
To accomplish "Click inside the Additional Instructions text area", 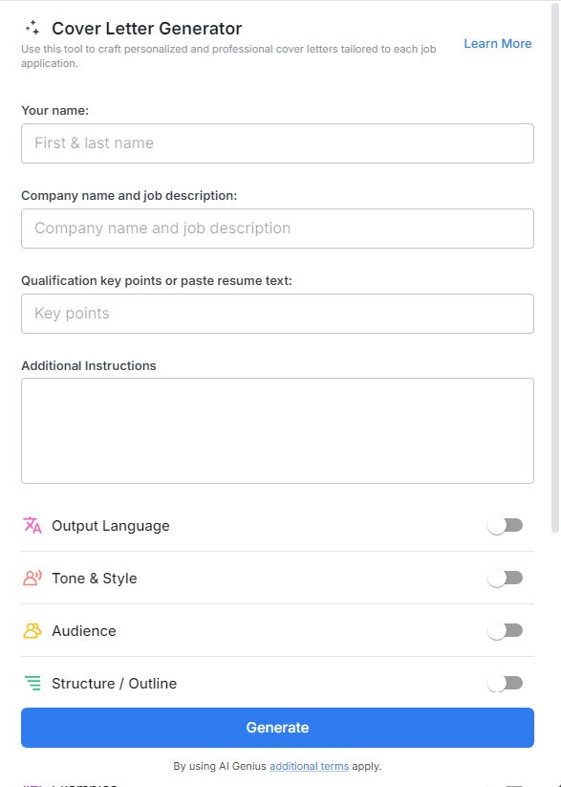I will [277, 429].
